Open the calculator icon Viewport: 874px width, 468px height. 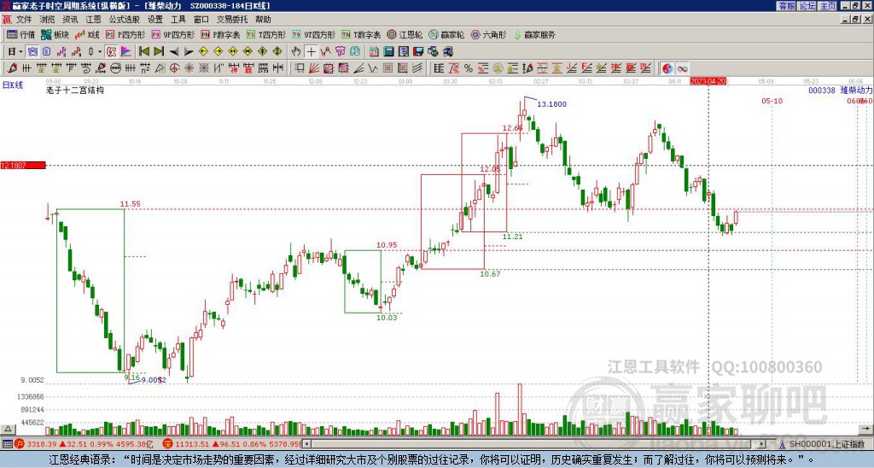pyautogui.click(x=388, y=52)
